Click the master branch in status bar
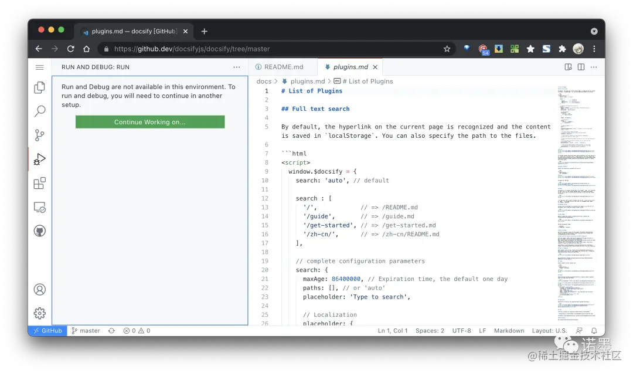This screenshot has width=633, height=373. point(86,331)
